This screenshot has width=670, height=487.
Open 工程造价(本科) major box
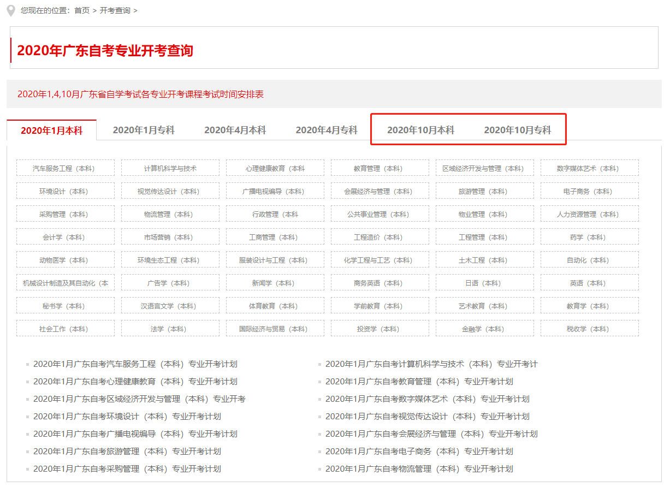tap(380, 237)
